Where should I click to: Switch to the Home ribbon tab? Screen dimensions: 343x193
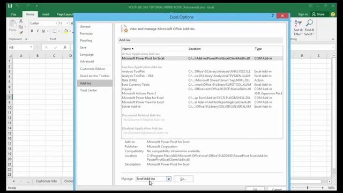[30, 14]
